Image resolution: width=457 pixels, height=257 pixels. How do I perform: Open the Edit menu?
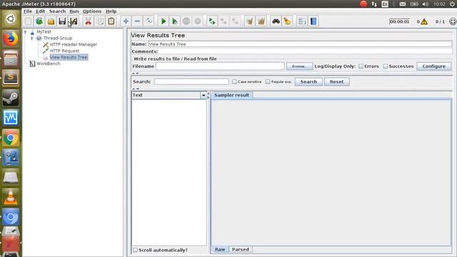[41, 11]
